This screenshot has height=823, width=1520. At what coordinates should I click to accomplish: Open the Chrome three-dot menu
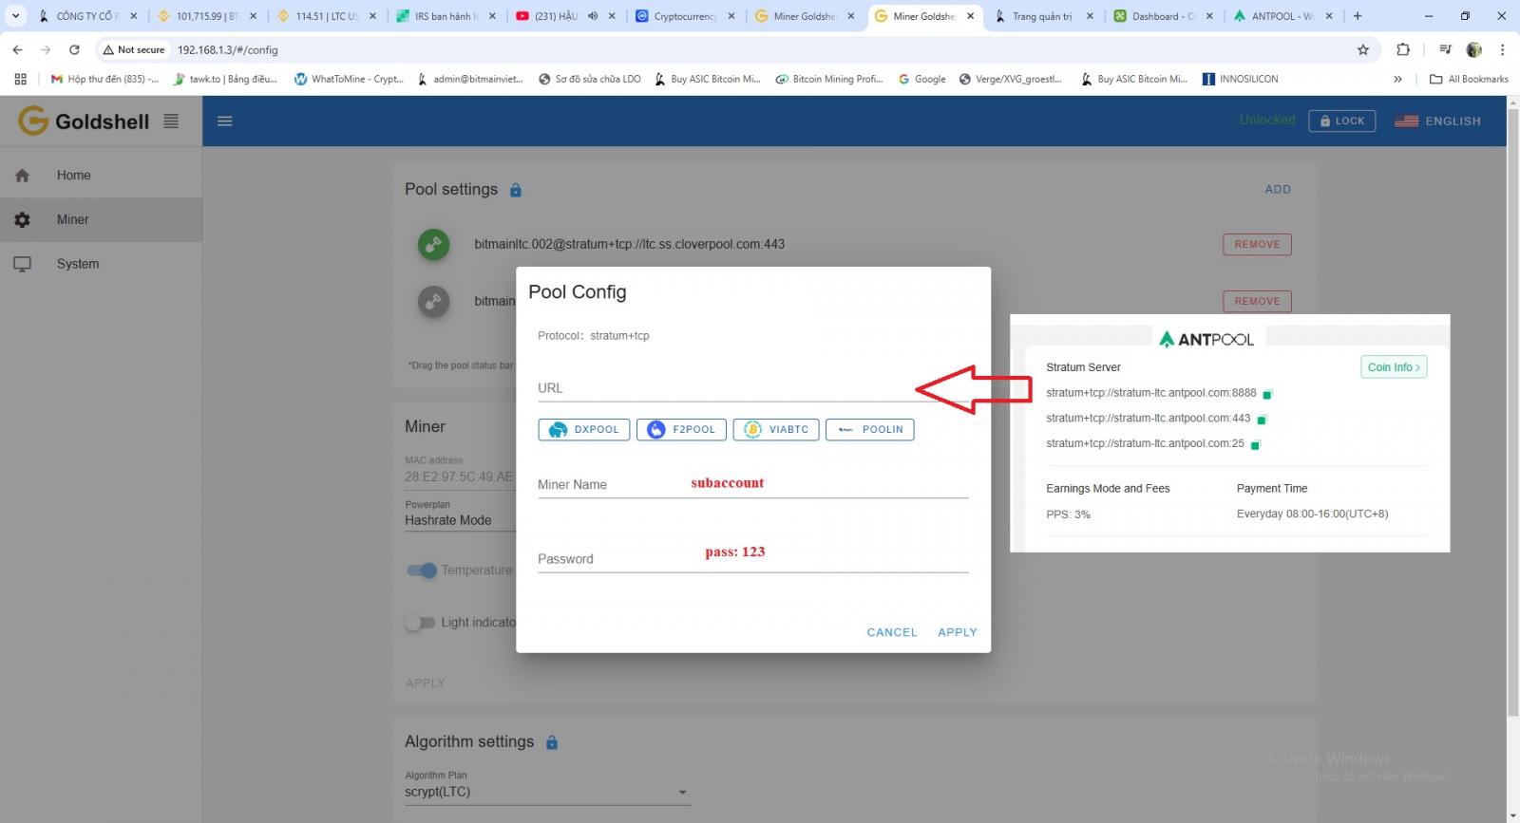click(1502, 49)
